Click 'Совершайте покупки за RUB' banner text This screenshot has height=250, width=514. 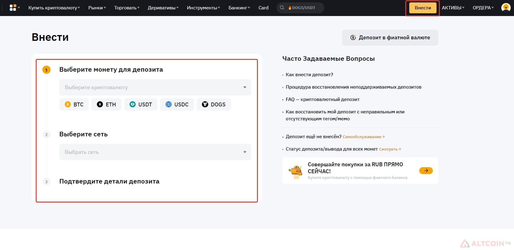pos(355,168)
